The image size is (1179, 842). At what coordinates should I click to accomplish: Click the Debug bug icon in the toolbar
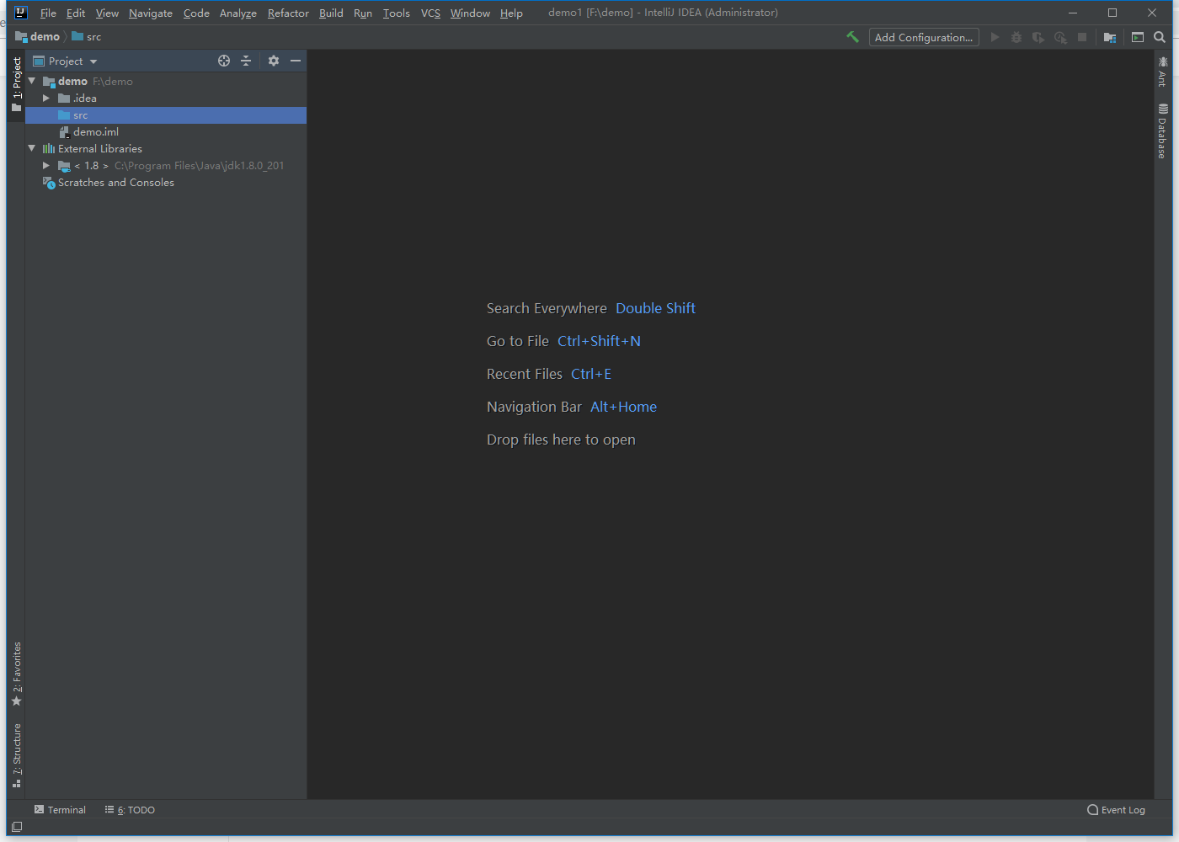tap(1016, 37)
